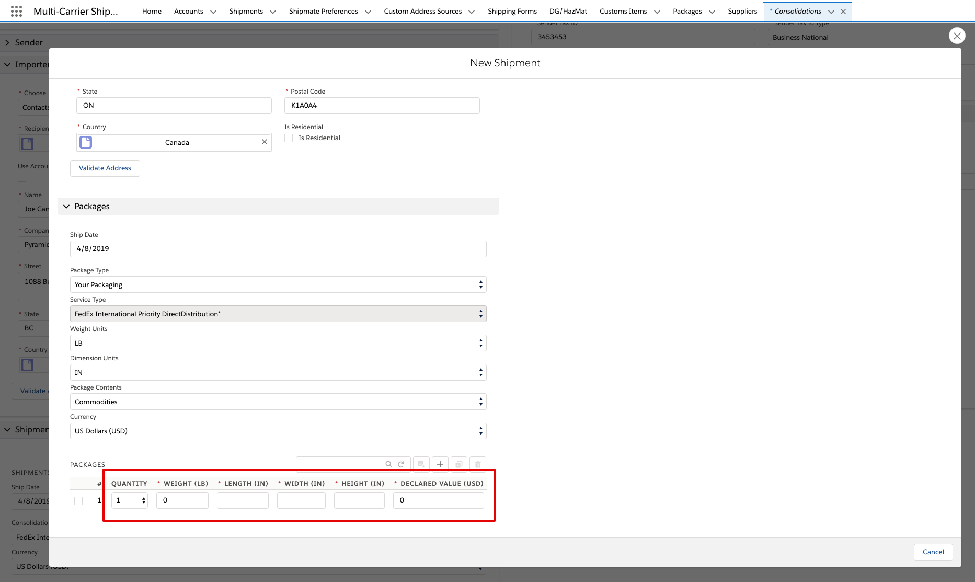Viewport: 975px width, 582px height.
Task: Click the Recipient record icon in background form
Action: pyautogui.click(x=27, y=144)
